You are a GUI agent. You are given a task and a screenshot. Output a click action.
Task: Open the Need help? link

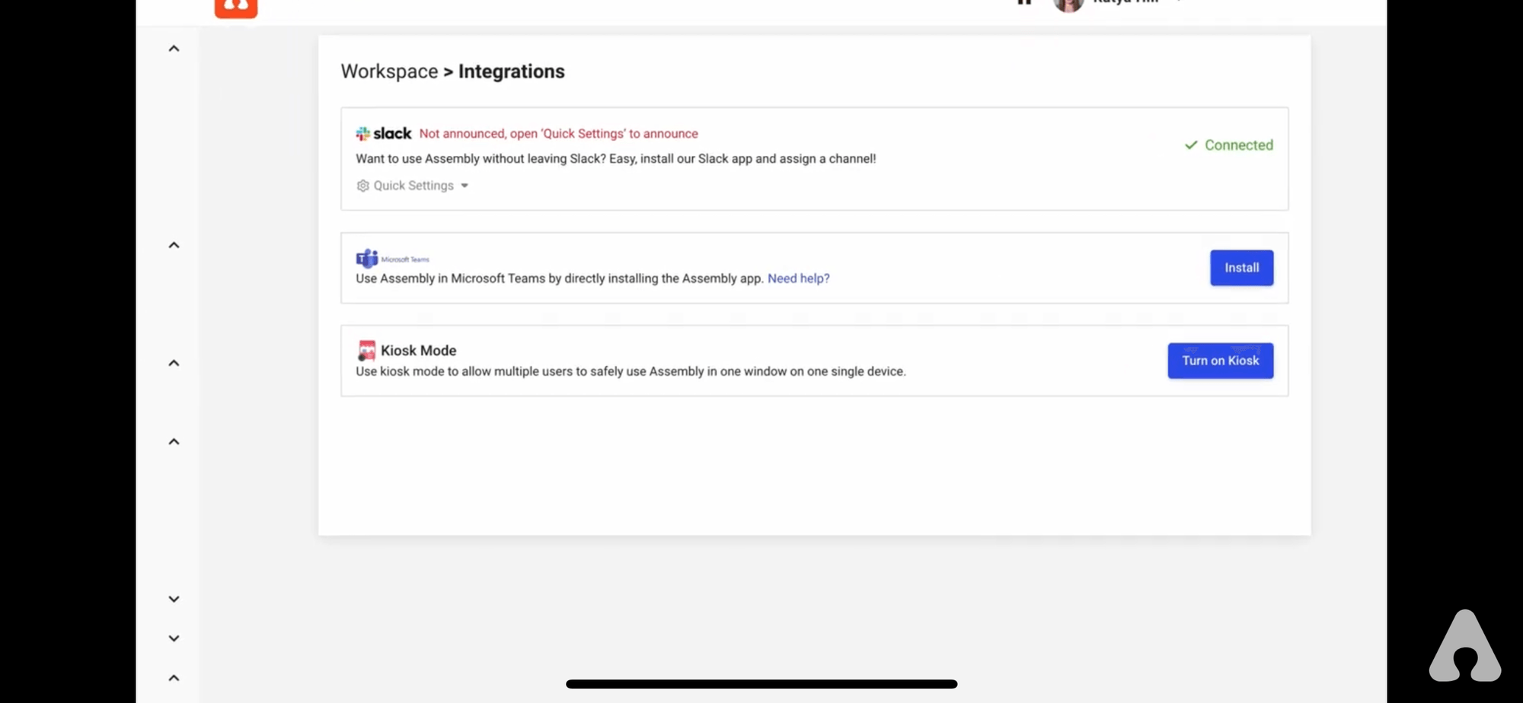click(x=798, y=278)
